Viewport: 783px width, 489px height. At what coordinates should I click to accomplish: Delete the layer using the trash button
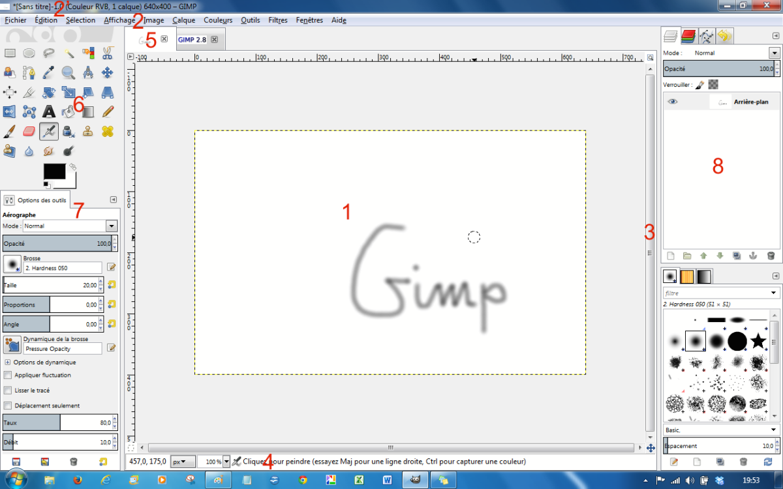[771, 256]
